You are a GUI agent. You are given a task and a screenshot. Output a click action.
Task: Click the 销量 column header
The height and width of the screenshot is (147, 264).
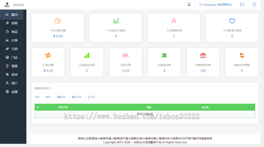[x=149, y=107]
